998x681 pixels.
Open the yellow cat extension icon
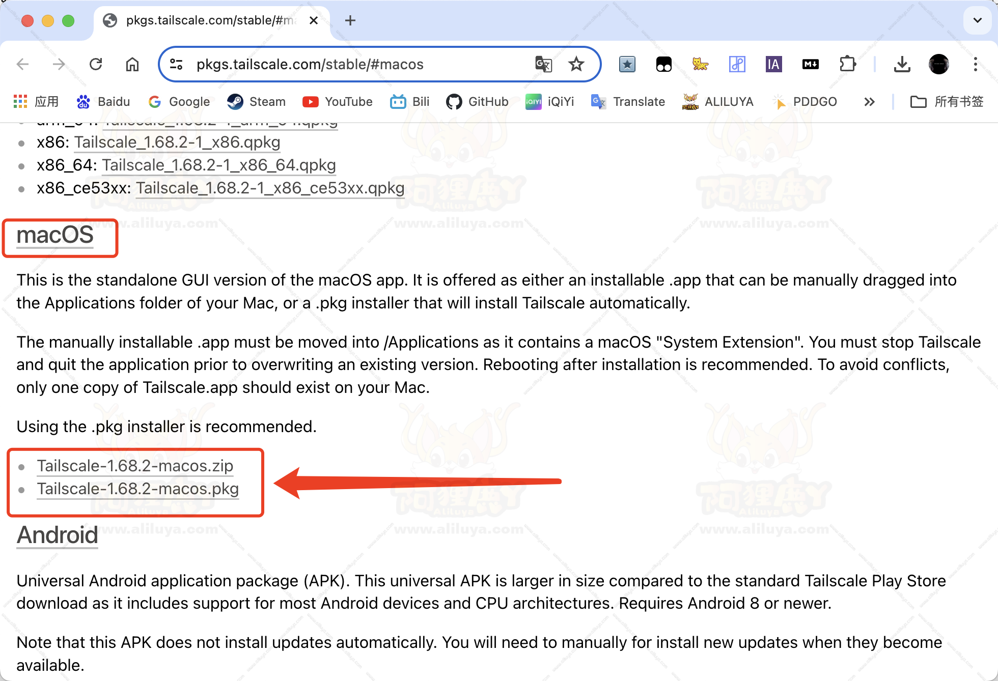[701, 64]
